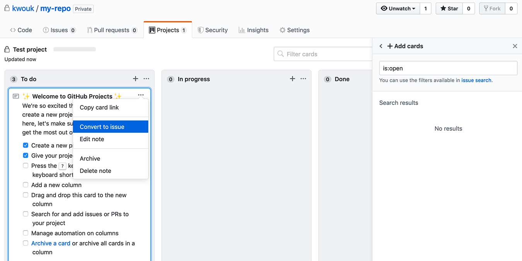Click the note icon on the welcome card
The width and height of the screenshot is (522, 261).
click(15, 96)
